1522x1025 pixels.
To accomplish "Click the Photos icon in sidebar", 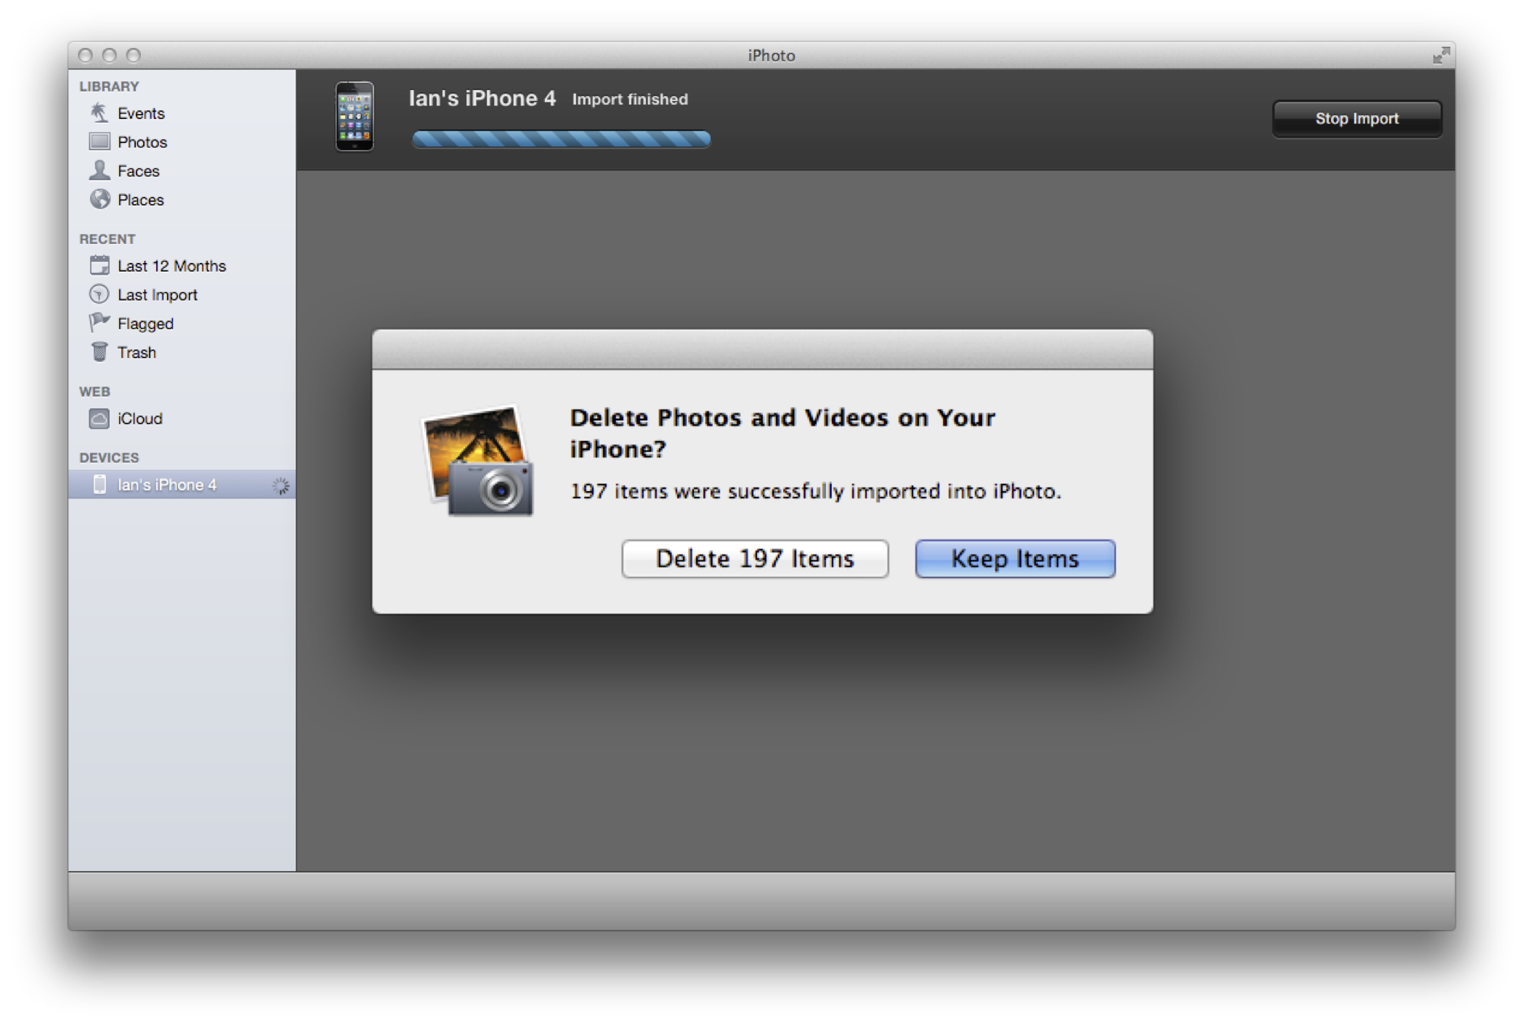I will tap(100, 142).
